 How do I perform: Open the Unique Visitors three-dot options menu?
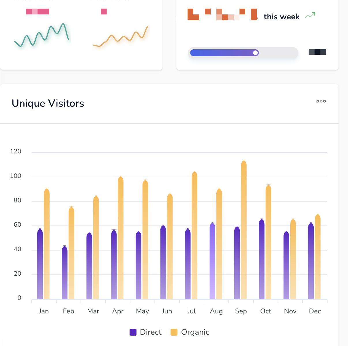[x=321, y=101]
